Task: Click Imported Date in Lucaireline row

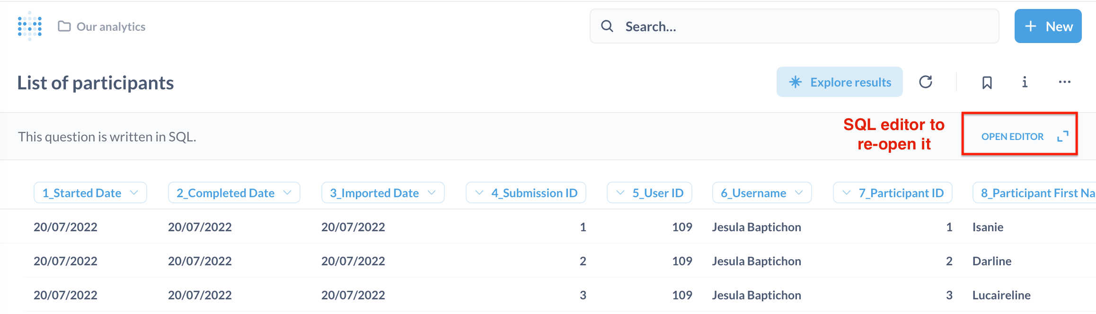Action: point(353,295)
